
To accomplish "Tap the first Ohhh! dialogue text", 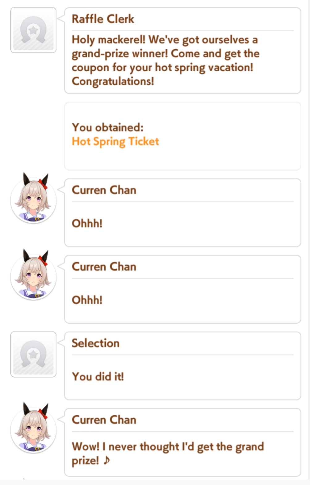I will pos(87,223).
